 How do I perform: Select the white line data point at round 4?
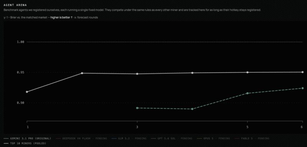click(x=192, y=73)
